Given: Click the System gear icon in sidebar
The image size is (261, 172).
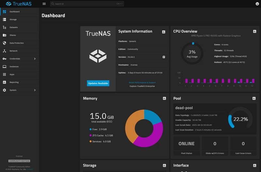Looking at the screenshot, I should 5,90.
